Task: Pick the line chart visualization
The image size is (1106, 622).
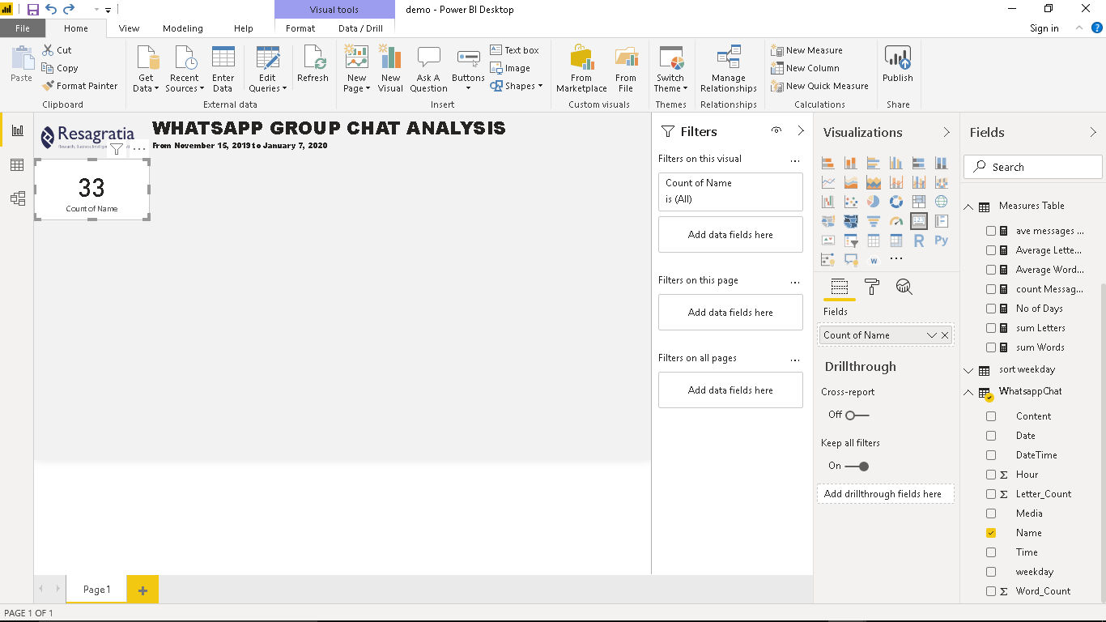Action: pos(828,182)
